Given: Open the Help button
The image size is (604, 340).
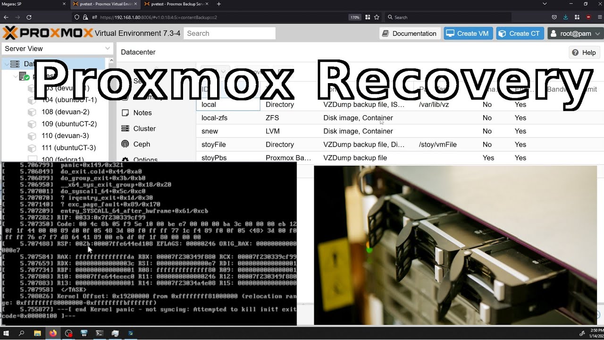Looking at the screenshot, I should tap(584, 52).
